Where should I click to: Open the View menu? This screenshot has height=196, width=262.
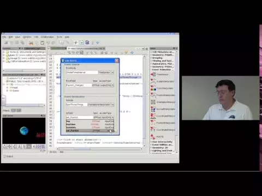(x=17, y=37)
